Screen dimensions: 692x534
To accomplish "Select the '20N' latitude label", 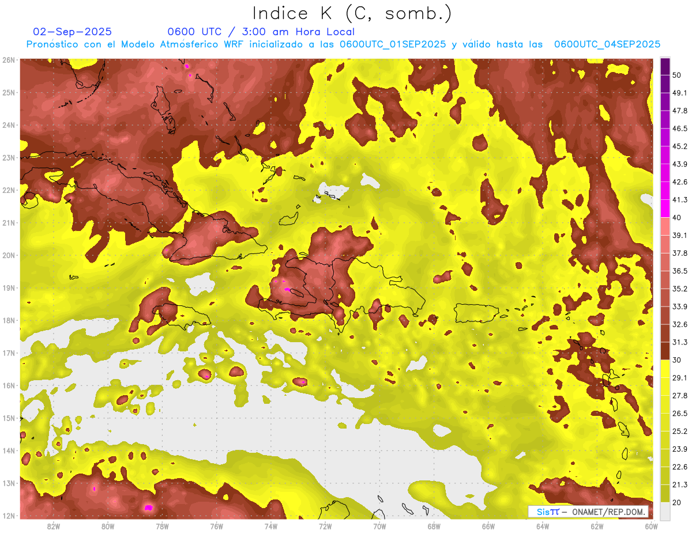I will tap(9, 255).
